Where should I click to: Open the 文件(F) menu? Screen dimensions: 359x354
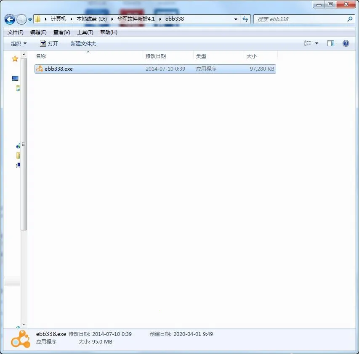[15, 32]
